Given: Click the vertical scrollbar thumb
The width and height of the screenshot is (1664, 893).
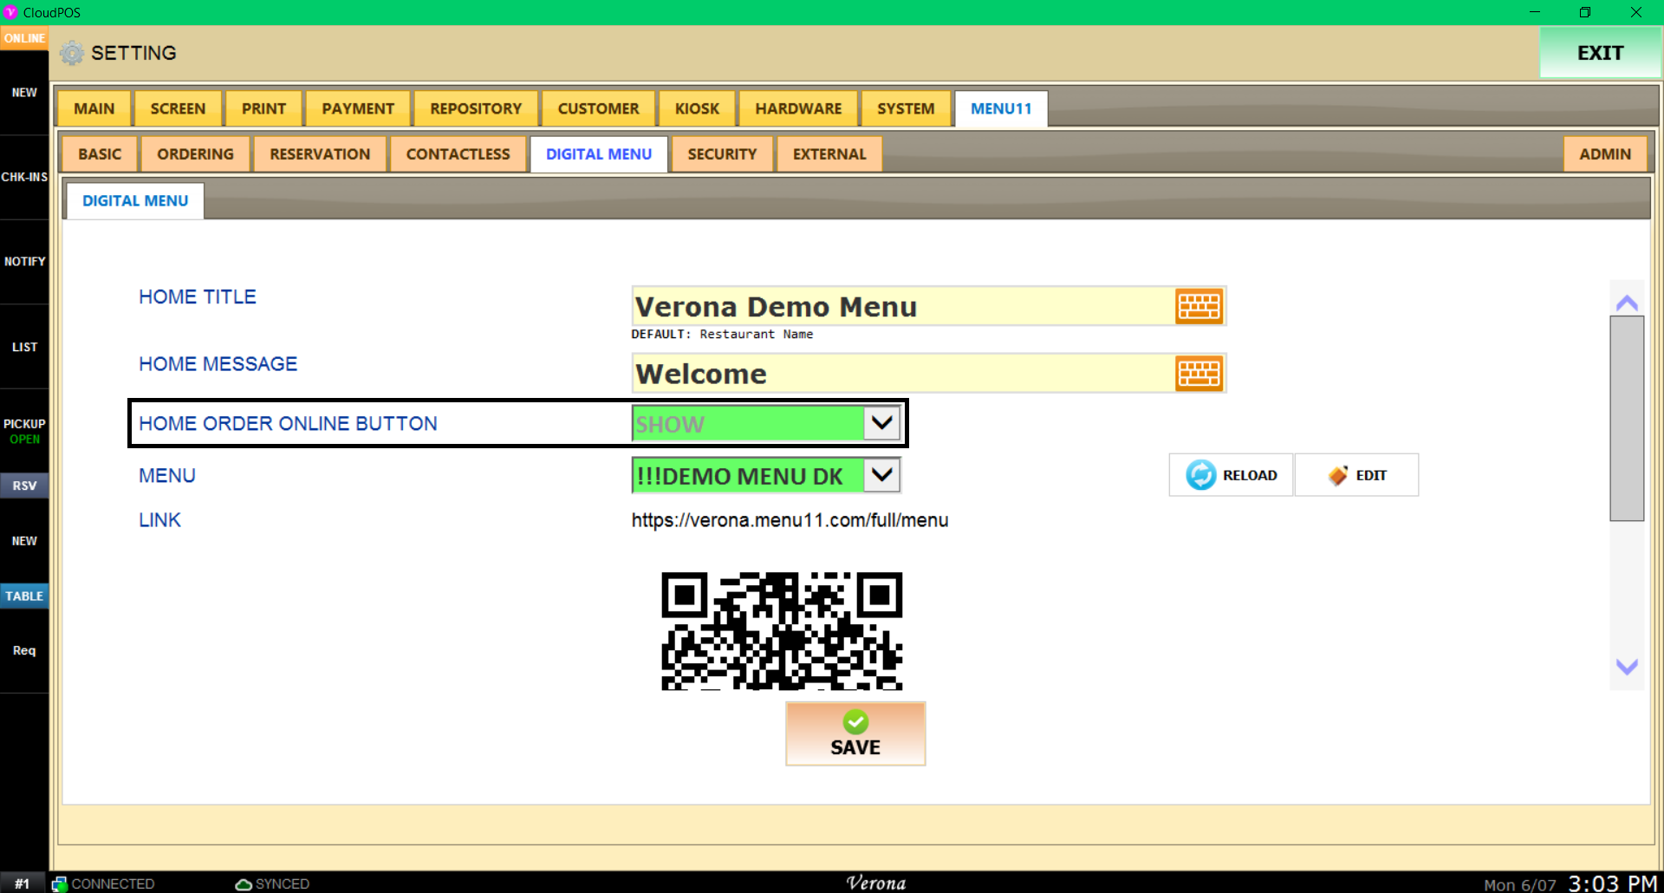Looking at the screenshot, I should pyautogui.click(x=1627, y=419).
